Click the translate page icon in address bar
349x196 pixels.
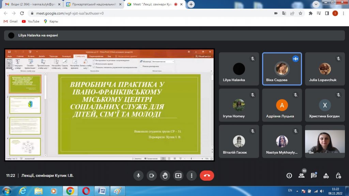[x=284, y=13]
